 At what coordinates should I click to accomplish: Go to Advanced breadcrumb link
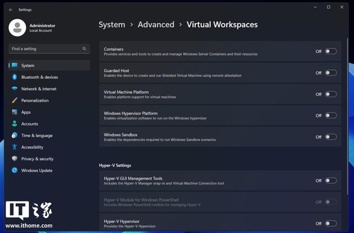[156, 24]
